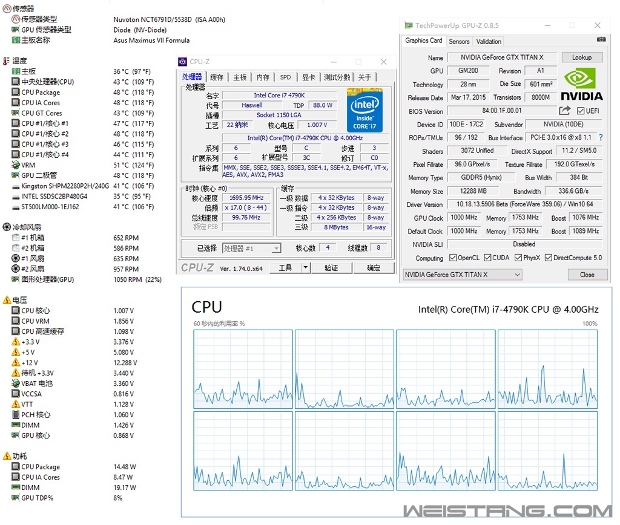Viewport: 620px width, 525px height.
Task: Click the BIOS share icon in GPU-Z
Action: pos(565,111)
